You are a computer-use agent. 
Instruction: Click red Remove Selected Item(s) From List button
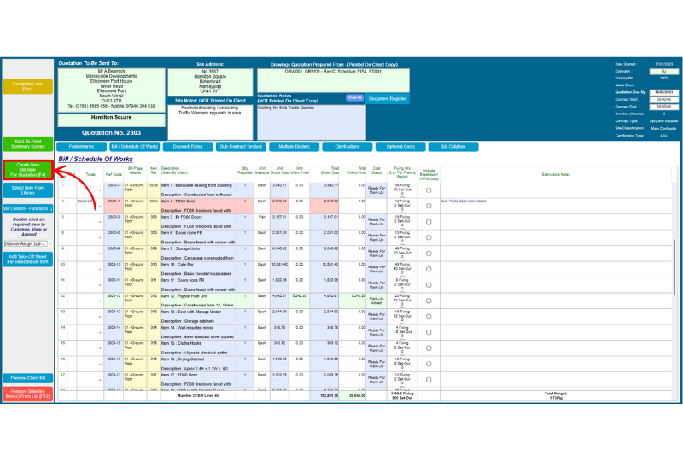28,394
